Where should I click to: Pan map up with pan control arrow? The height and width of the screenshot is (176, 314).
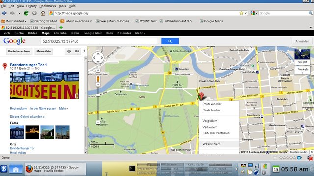98,54
